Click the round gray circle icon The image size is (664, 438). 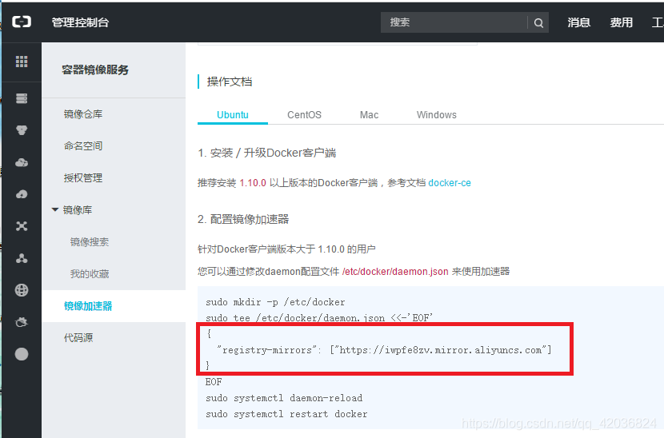pyautogui.click(x=22, y=354)
